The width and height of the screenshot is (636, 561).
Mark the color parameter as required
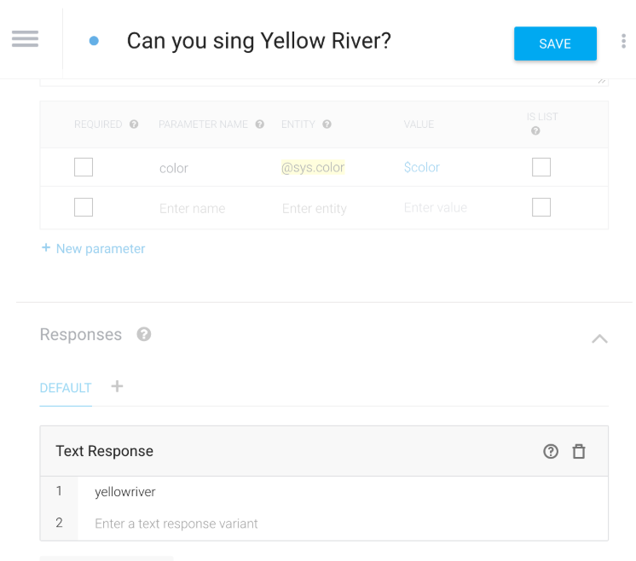84,167
